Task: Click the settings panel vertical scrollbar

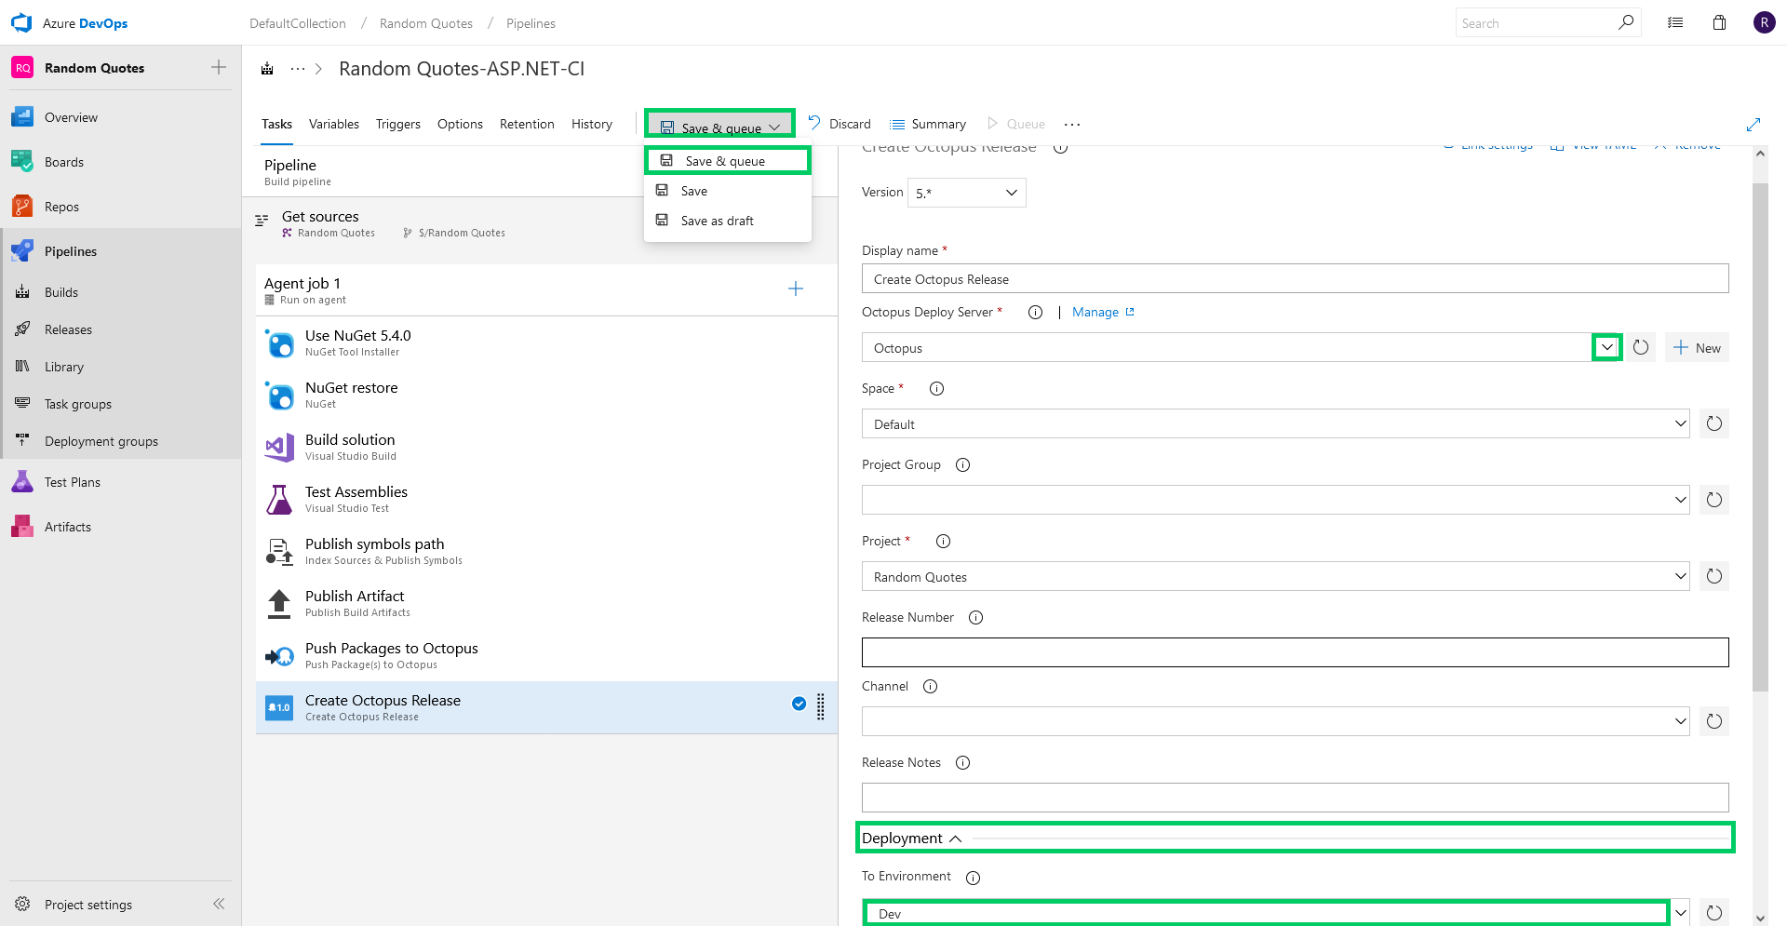Action: point(1760,437)
